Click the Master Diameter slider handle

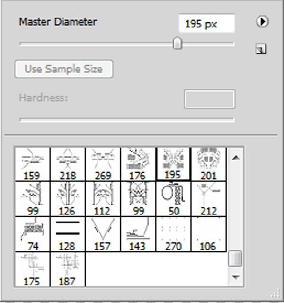point(177,44)
